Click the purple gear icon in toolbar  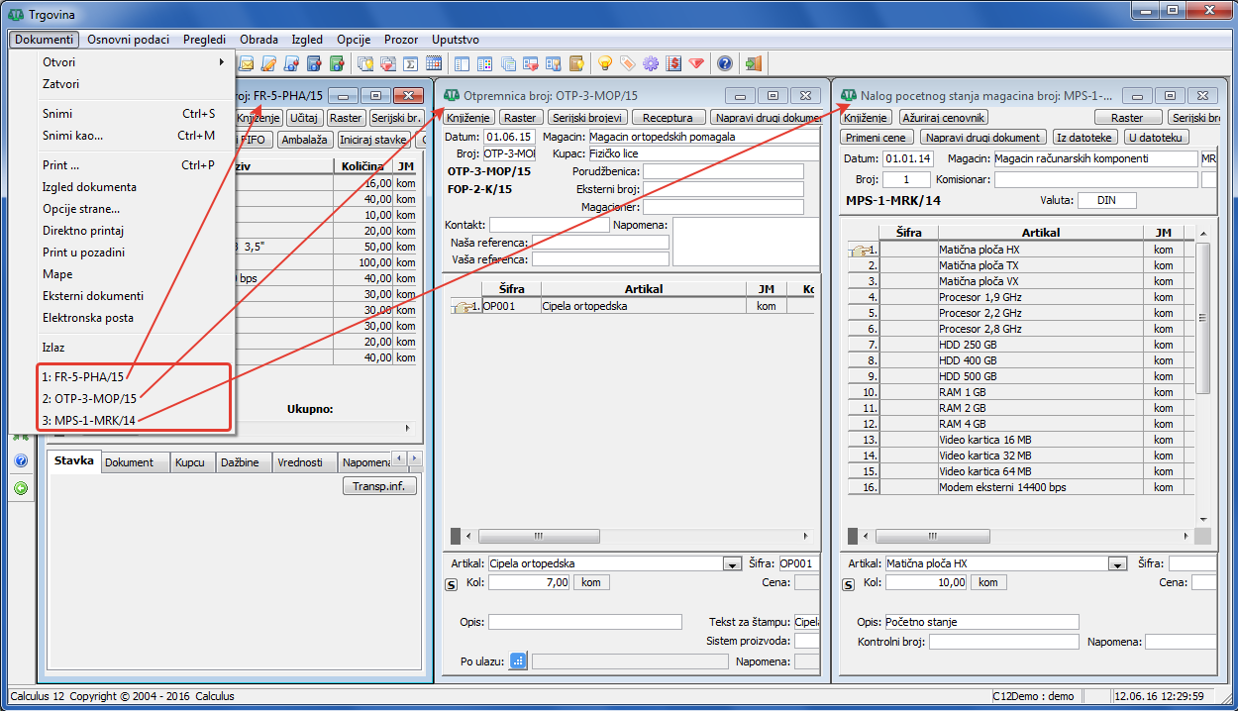point(651,63)
